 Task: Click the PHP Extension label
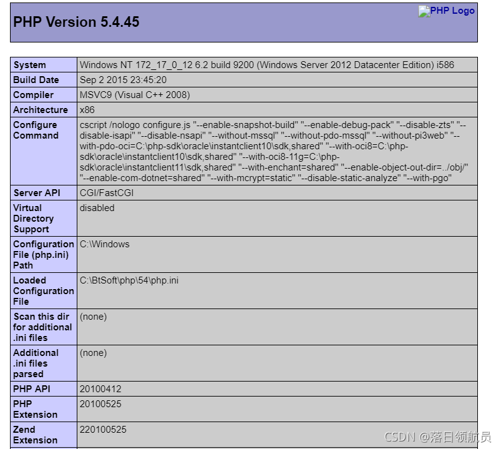tap(35, 409)
